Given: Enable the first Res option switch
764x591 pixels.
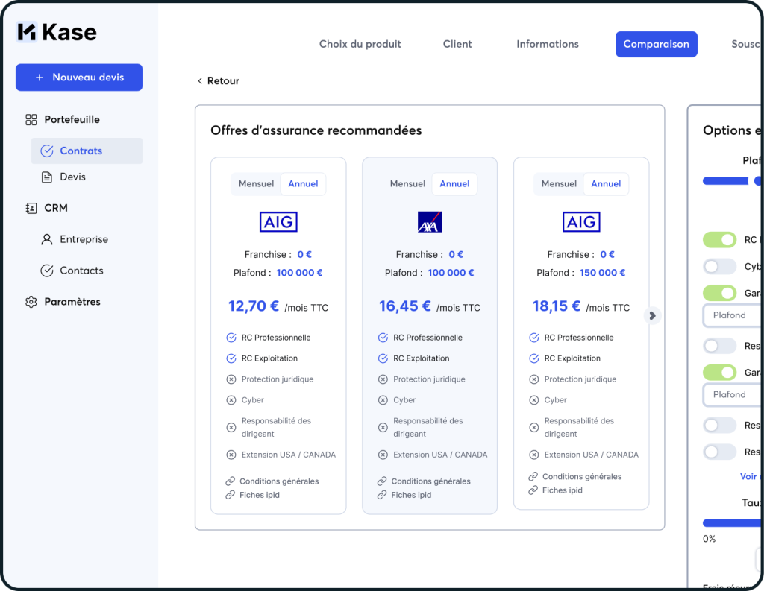Looking at the screenshot, I should tap(720, 346).
